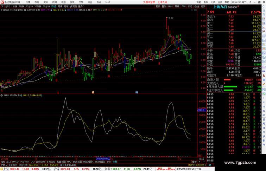
Task: Click the up-arrow icon in right sidebar
Action: (x=264, y=11)
